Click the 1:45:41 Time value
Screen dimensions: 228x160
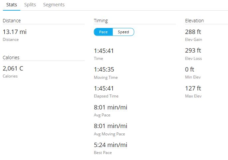(104, 51)
